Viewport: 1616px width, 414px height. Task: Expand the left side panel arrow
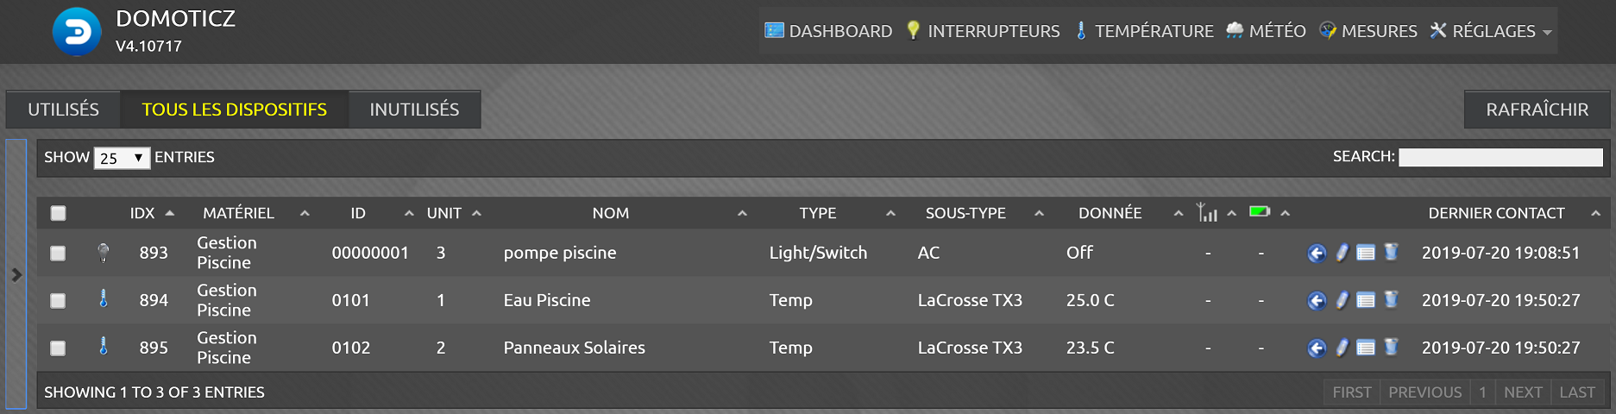(x=16, y=274)
